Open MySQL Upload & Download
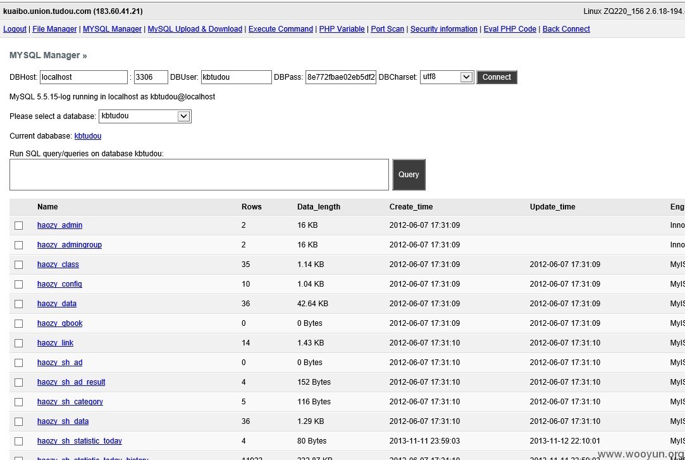 (195, 29)
